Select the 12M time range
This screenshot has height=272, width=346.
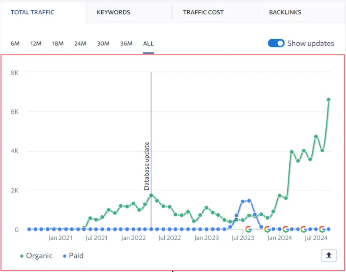point(36,43)
